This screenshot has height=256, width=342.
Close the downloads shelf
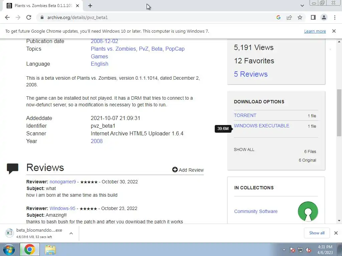click(336, 233)
